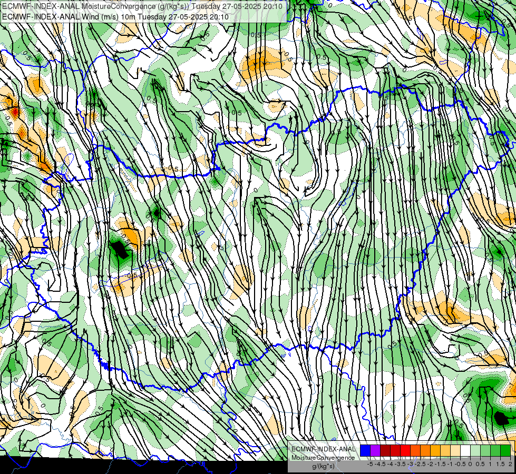Click the -3.5 tick value in legend
This screenshot has height=474, width=516.
[400, 464]
